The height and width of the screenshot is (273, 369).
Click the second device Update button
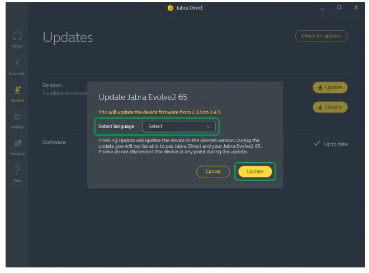point(330,107)
